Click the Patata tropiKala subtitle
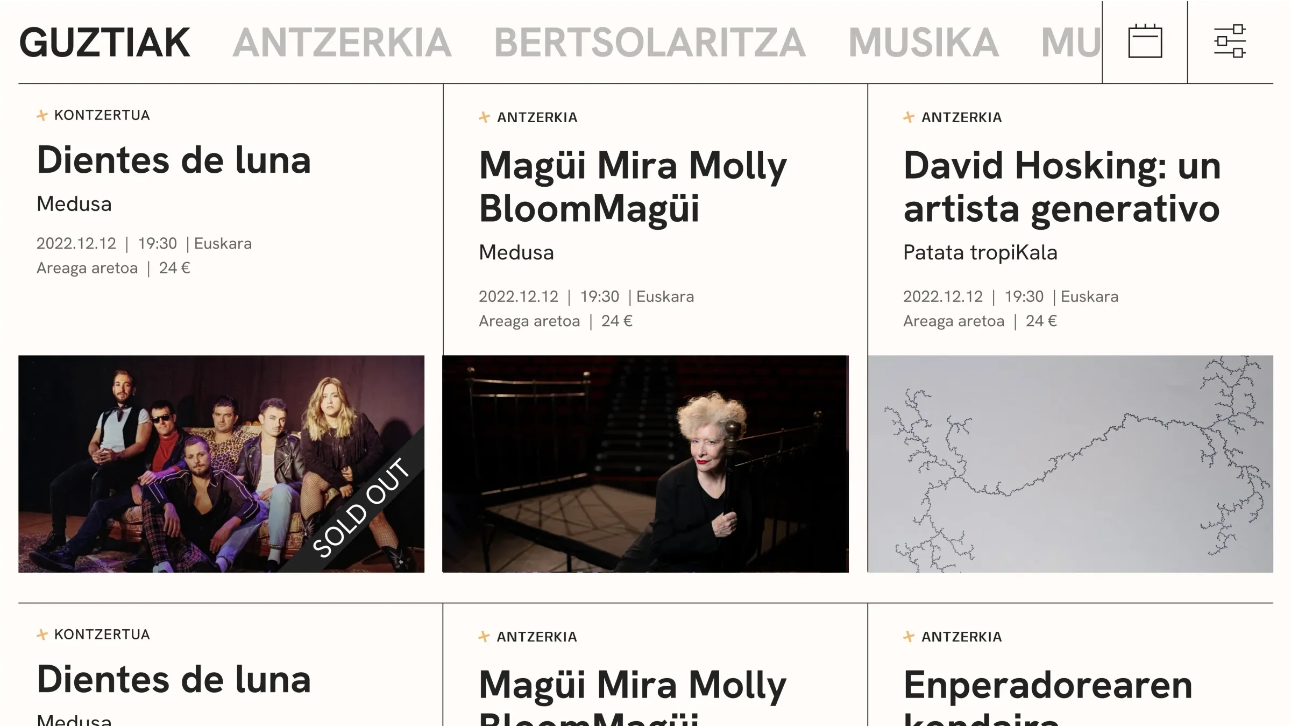The width and height of the screenshot is (1291, 726). pos(980,252)
